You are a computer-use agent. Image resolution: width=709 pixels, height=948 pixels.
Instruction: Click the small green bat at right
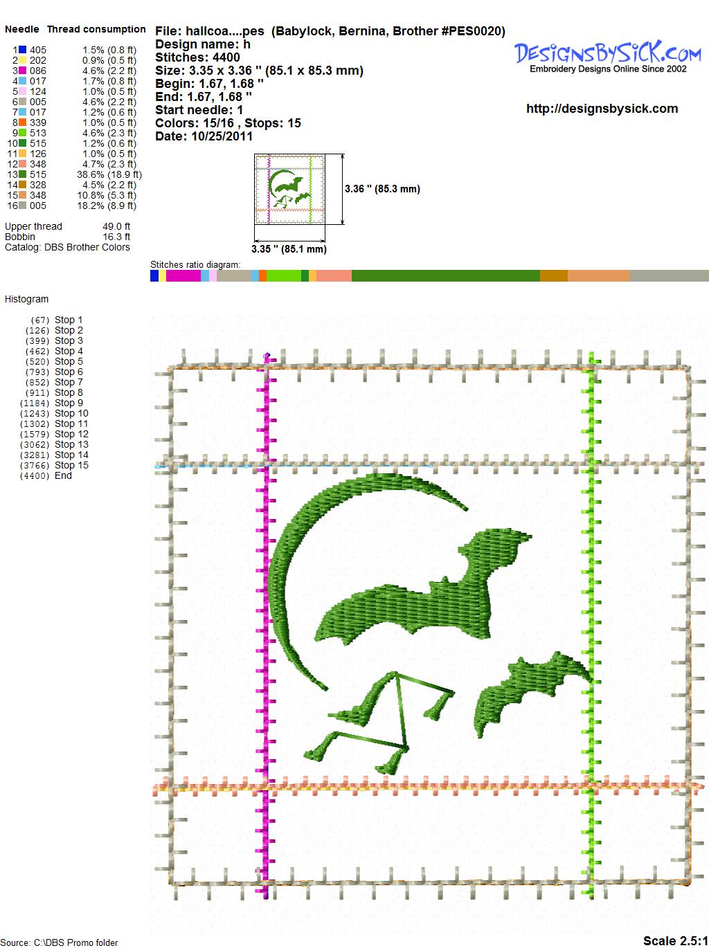(530, 692)
